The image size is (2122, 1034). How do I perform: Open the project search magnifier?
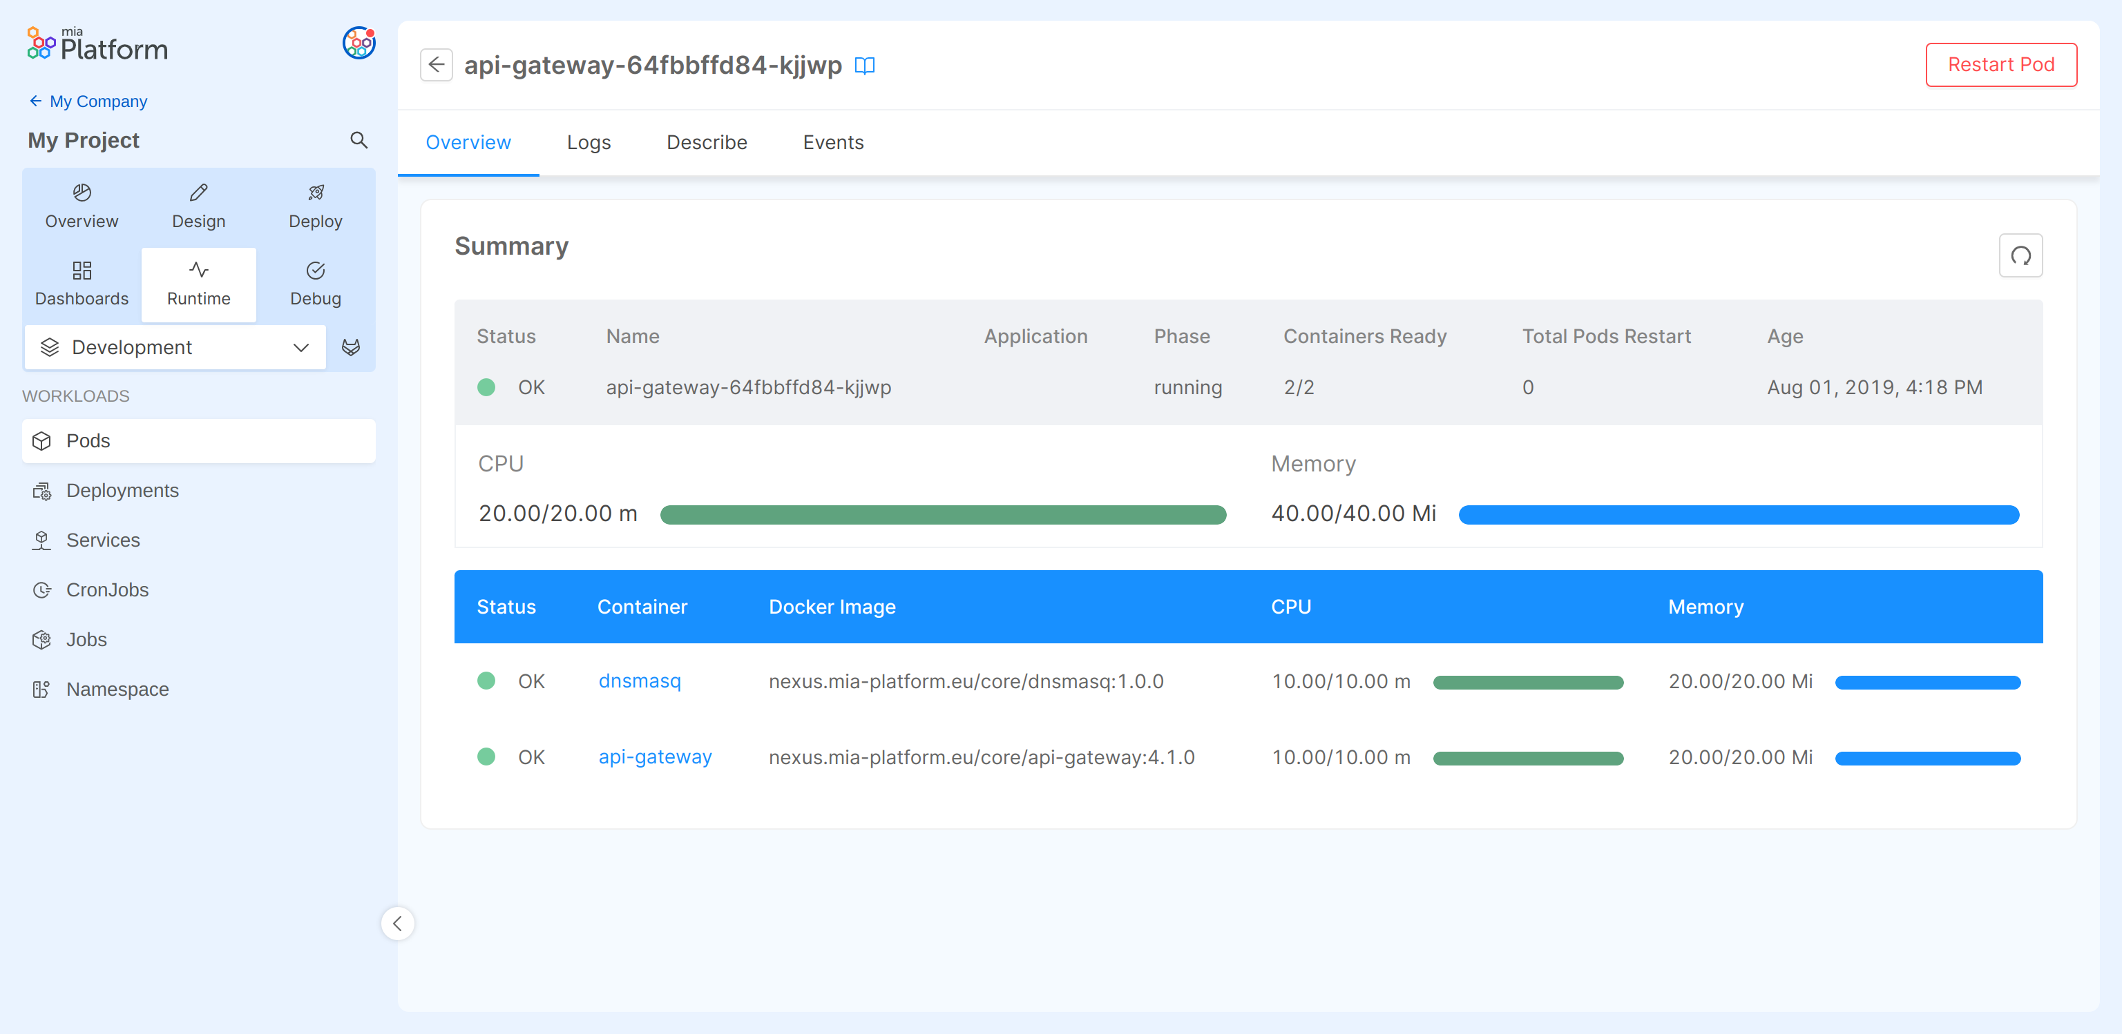[x=359, y=140]
